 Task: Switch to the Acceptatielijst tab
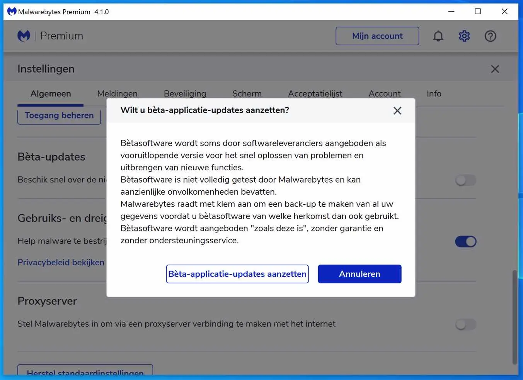click(x=315, y=93)
